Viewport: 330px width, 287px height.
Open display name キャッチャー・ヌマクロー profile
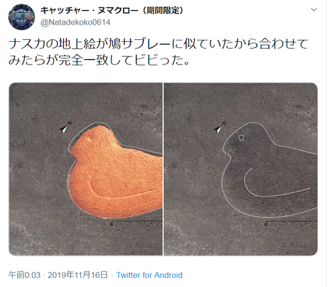point(89,10)
